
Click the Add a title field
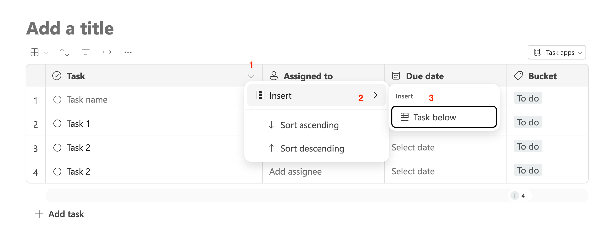coord(70,28)
